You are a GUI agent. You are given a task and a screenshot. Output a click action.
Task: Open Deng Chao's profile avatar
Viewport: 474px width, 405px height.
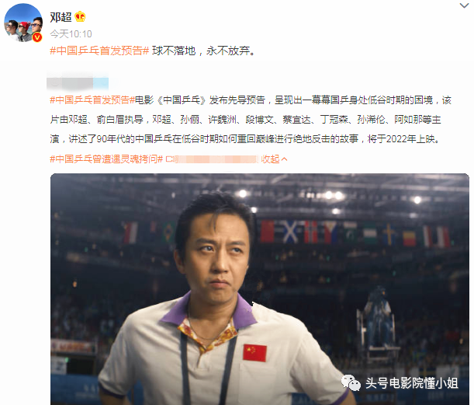(23, 23)
